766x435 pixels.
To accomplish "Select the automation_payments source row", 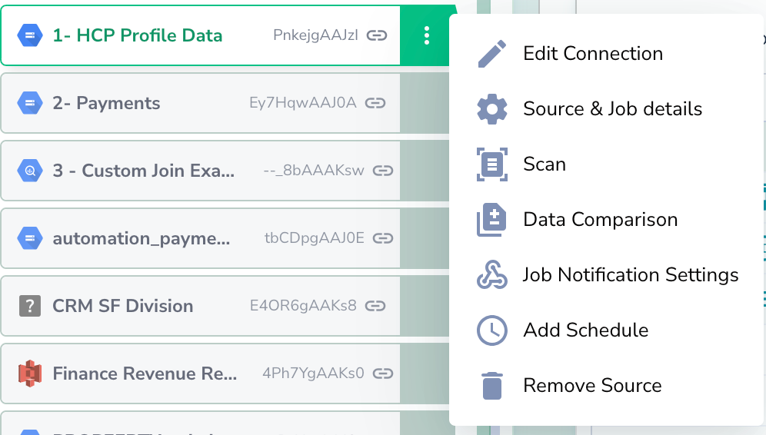I will click(x=141, y=238).
